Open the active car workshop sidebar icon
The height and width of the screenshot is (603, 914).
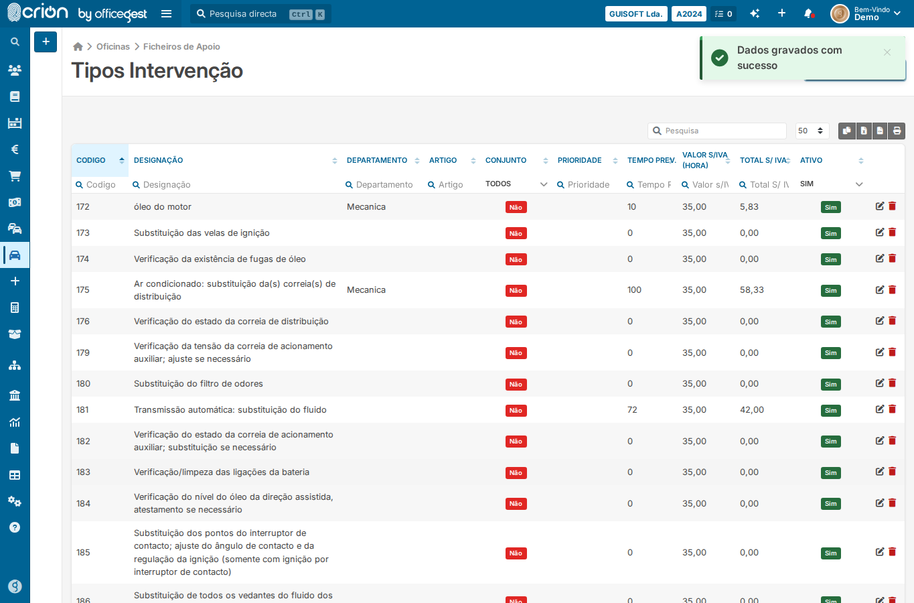pos(15,255)
